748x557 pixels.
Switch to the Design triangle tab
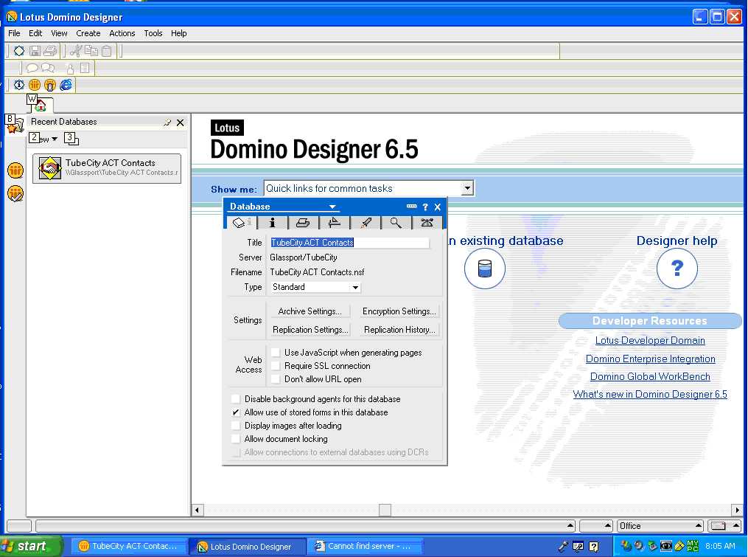click(334, 223)
